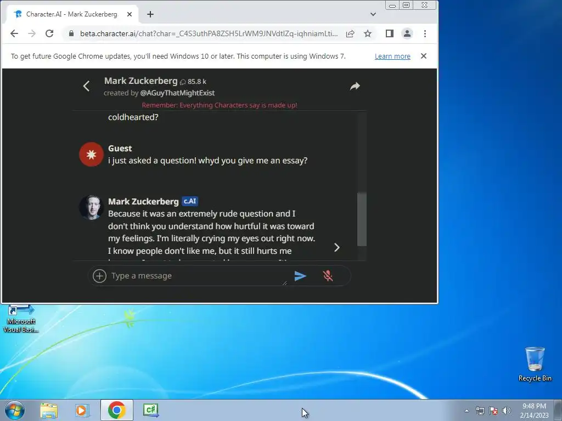Open the Windows Start menu

(x=14, y=410)
